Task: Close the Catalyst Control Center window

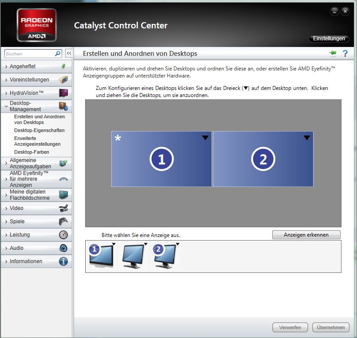Action: (345, 11)
